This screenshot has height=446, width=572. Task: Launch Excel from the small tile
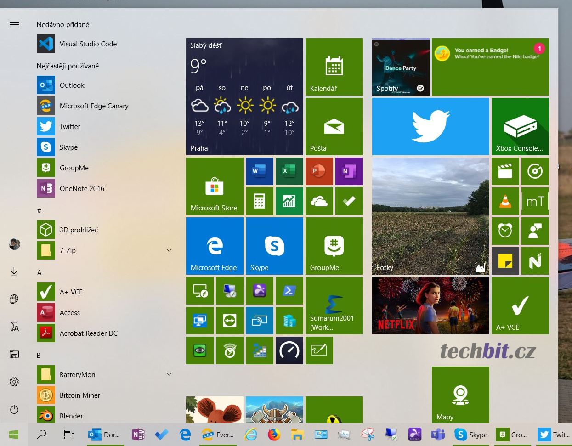(x=289, y=171)
